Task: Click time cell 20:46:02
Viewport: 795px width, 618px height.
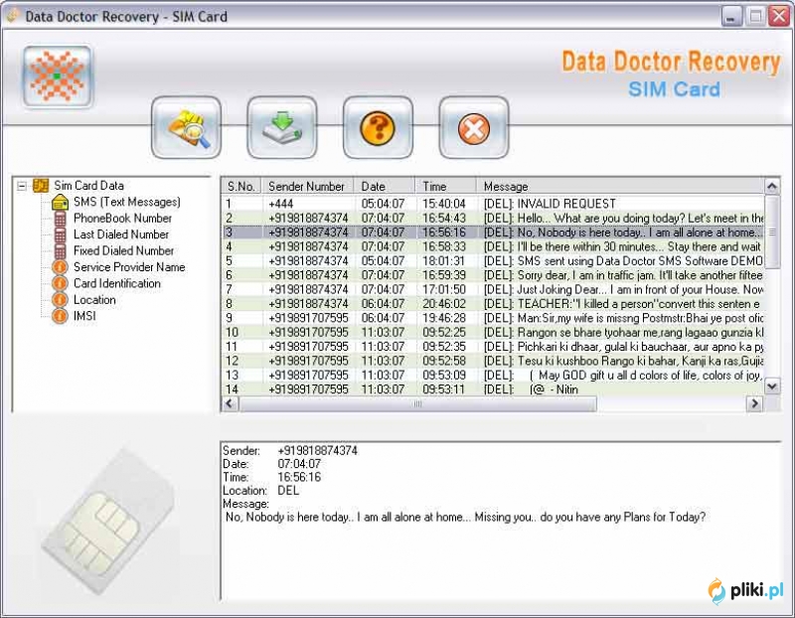Action: (444, 304)
